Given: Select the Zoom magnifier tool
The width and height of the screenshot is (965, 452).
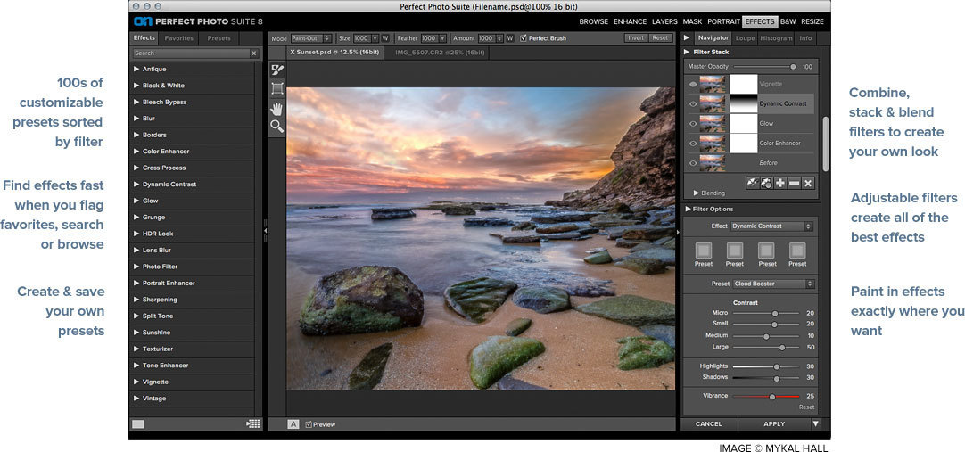Looking at the screenshot, I should 277,127.
